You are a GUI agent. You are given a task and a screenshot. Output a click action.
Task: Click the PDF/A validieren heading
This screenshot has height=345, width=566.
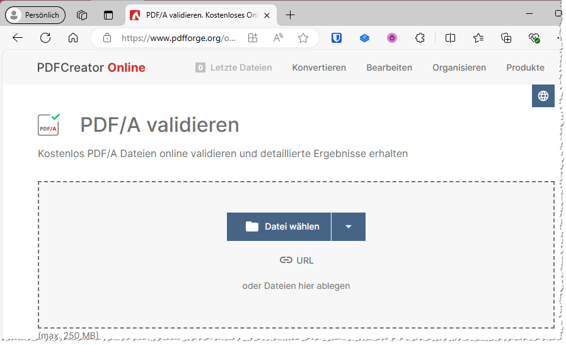(159, 125)
